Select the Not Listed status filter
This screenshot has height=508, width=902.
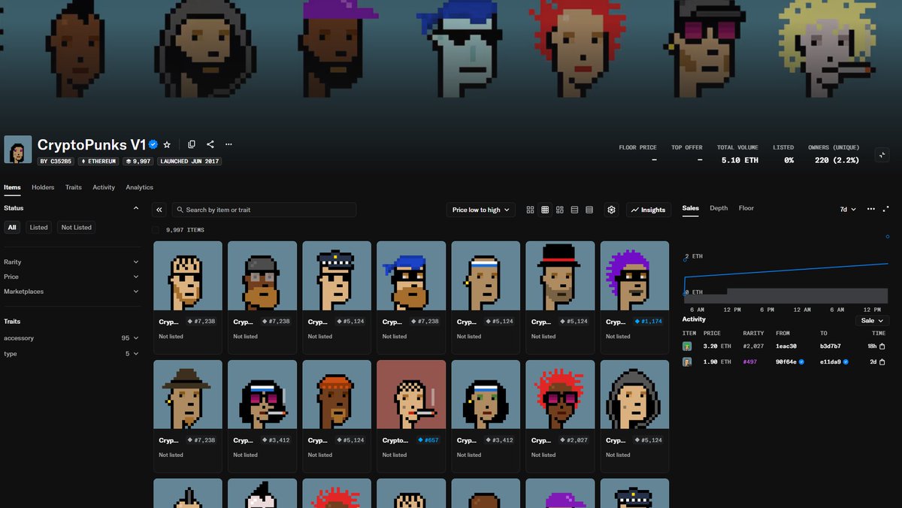pyautogui.click(x=77, y=227)
